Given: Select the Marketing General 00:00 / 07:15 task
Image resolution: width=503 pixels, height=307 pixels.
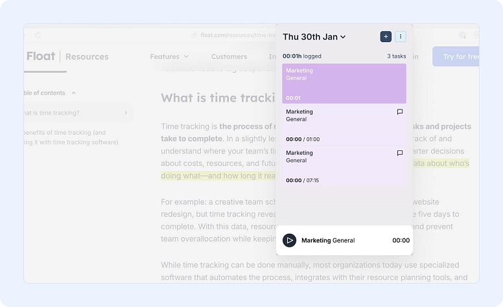Looking at the screenshot, I should 344,166.
